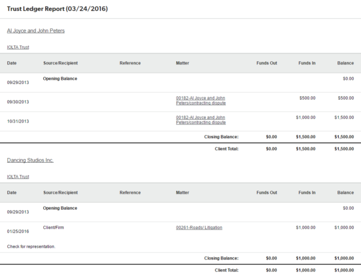The height and width of the screenshot is (277, 361).
Task: Select the Trust Ledger Report title
Action: click(57, 9)
